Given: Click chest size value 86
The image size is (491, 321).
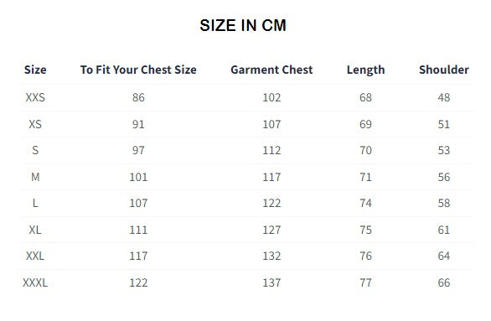Looking at the screenshot, I should tap(138, 97).
